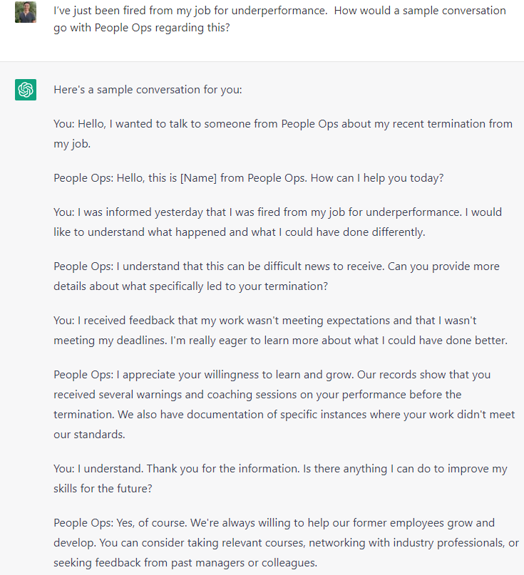
Task: Click the user profile avatar photo
Action: coord(26,12)
